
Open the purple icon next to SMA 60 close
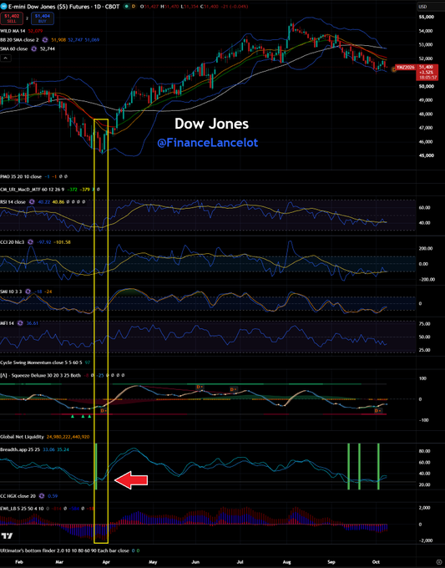[x=33, y=48]
